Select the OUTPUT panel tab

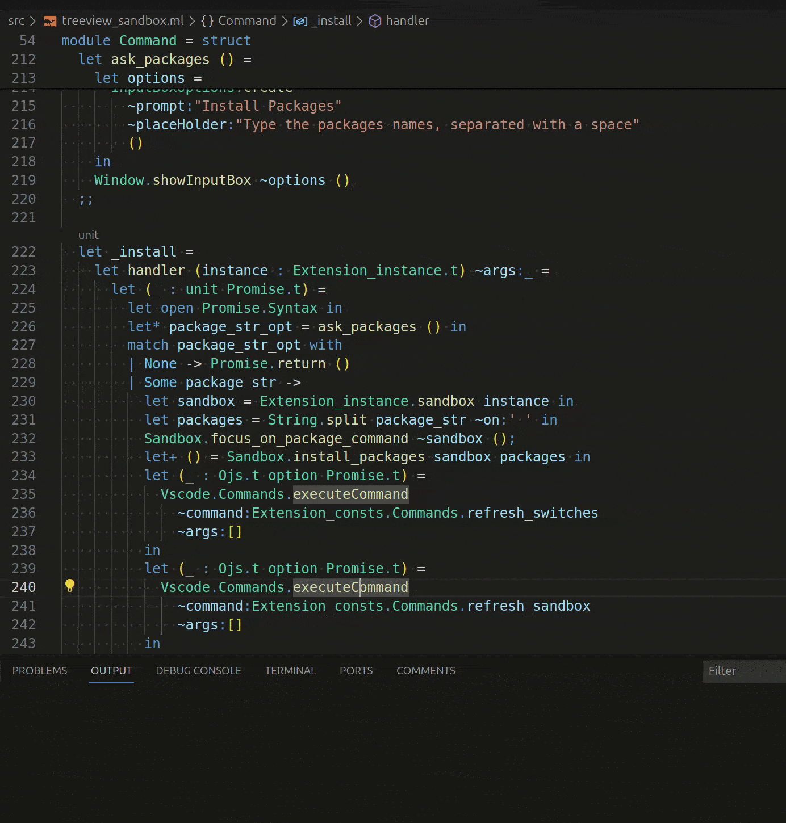(x=111, y=670)
